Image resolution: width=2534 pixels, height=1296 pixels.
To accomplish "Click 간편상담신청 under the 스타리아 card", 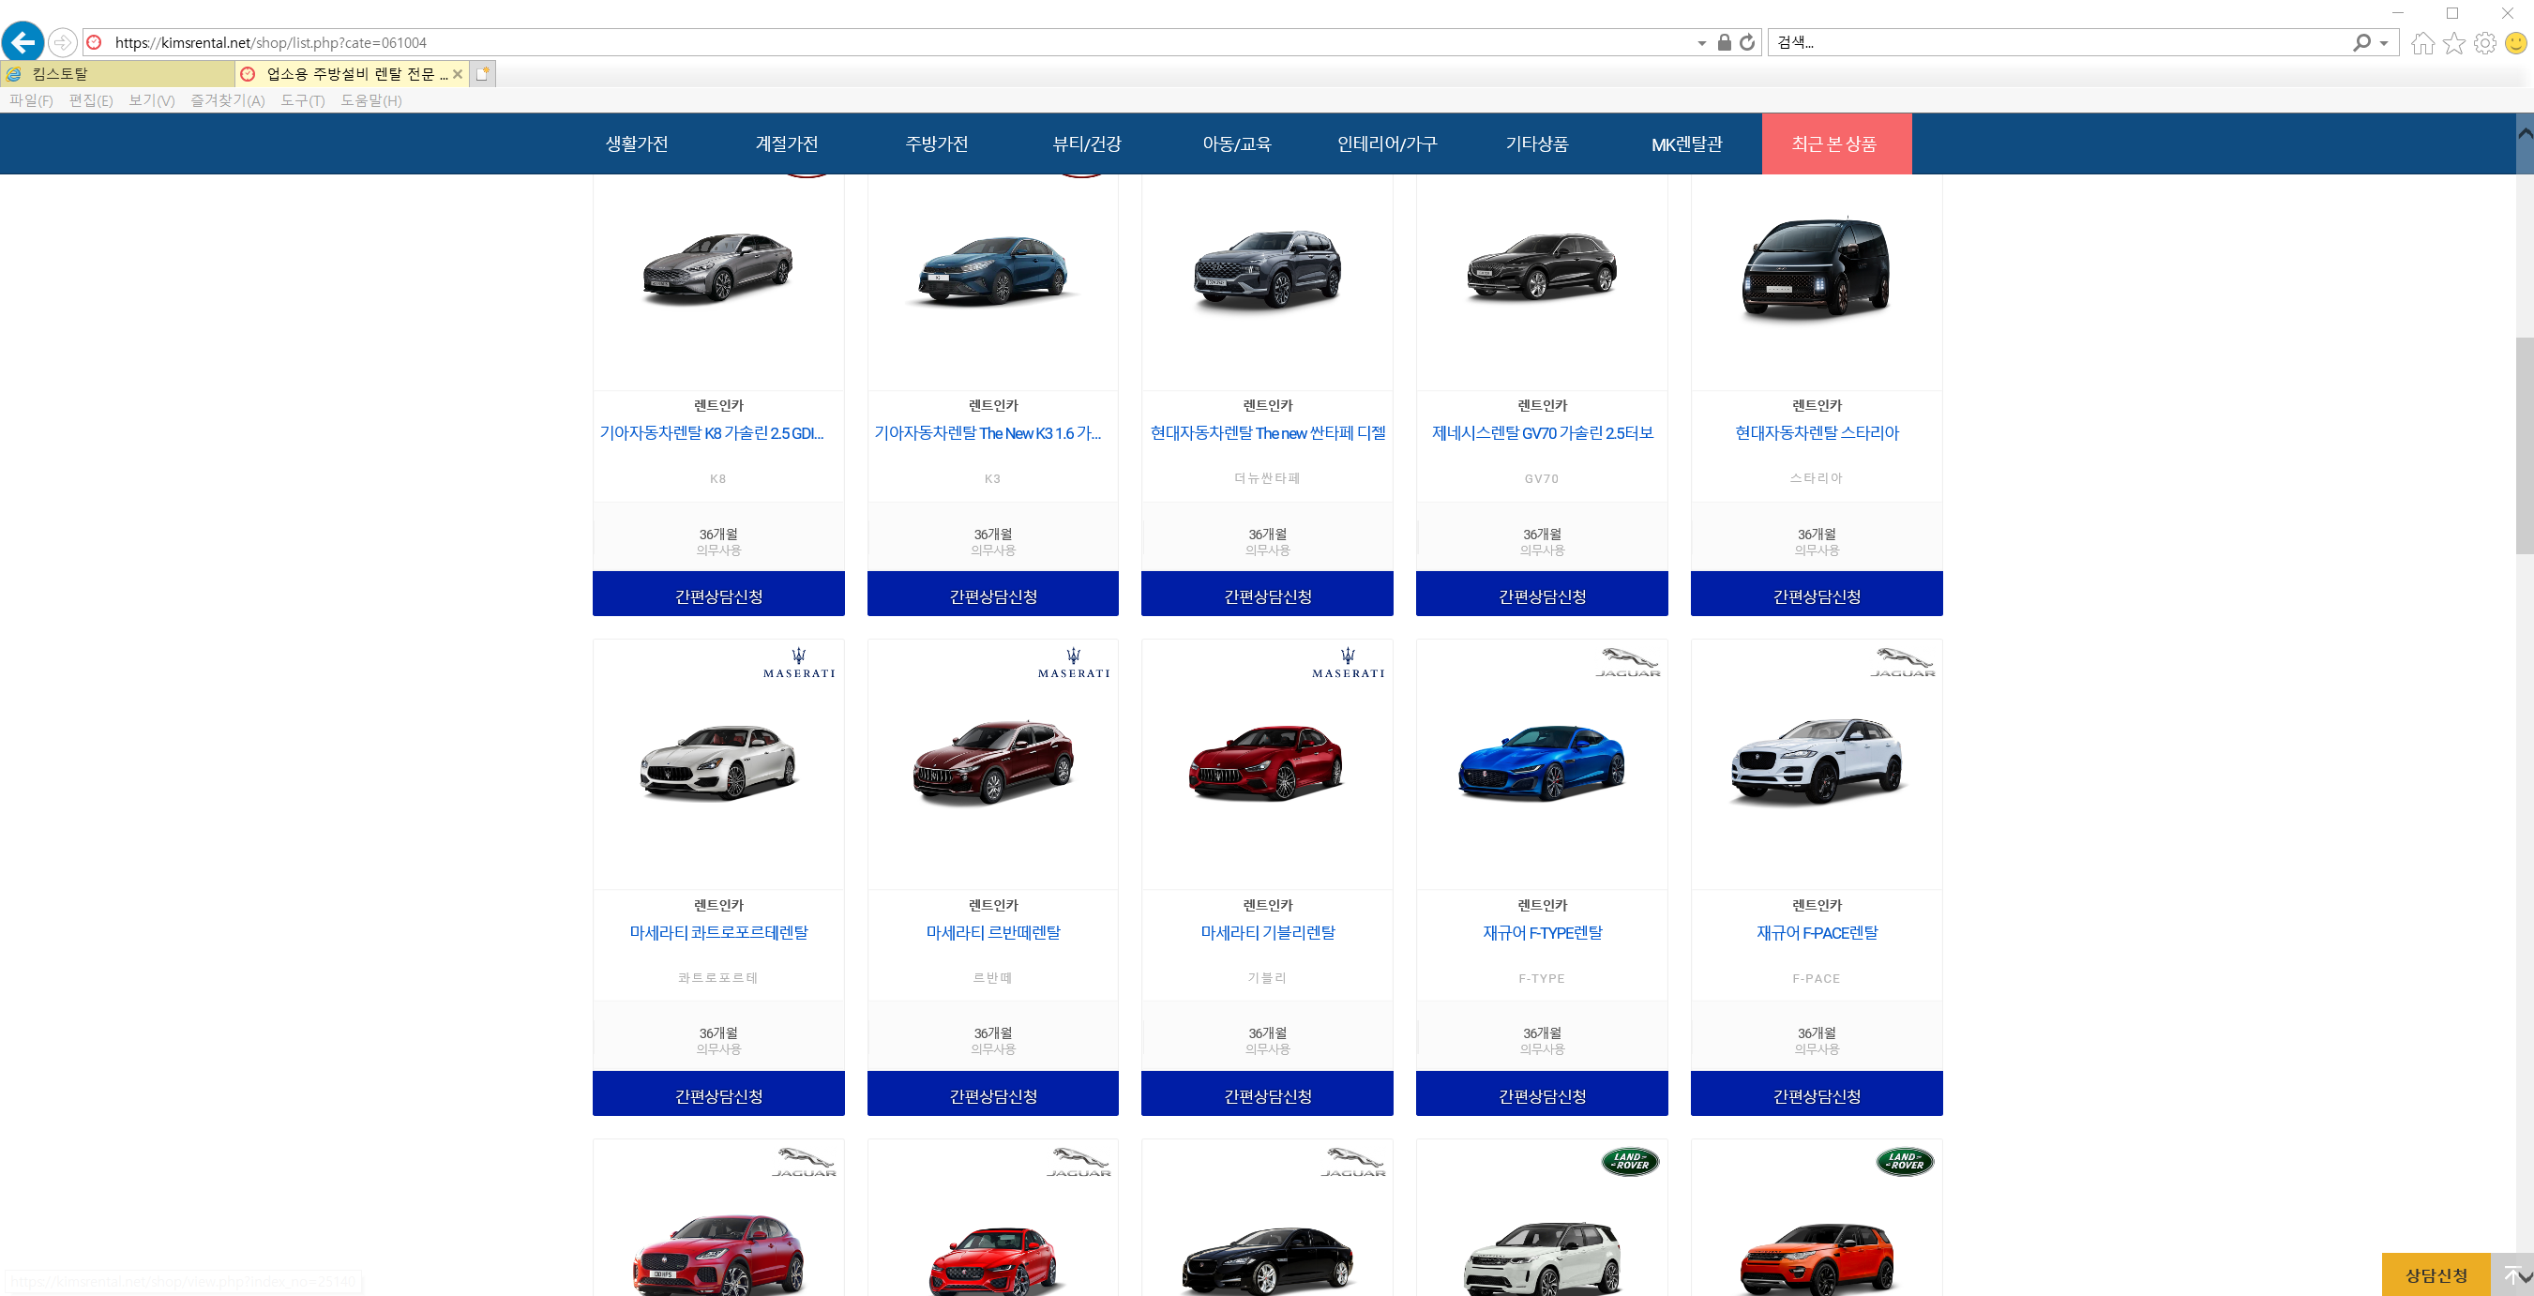I will 1816,594.
